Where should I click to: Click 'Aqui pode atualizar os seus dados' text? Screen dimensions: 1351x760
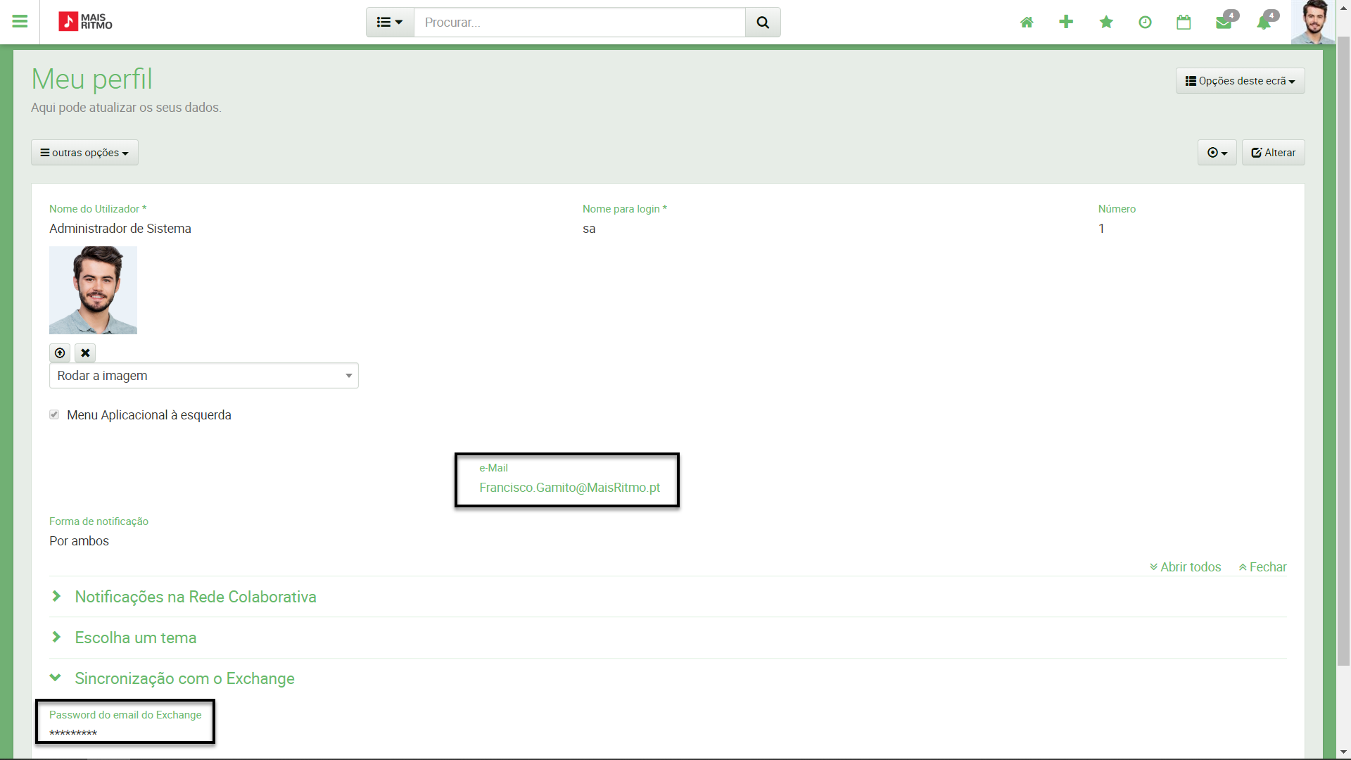click(x=126, y=108)
